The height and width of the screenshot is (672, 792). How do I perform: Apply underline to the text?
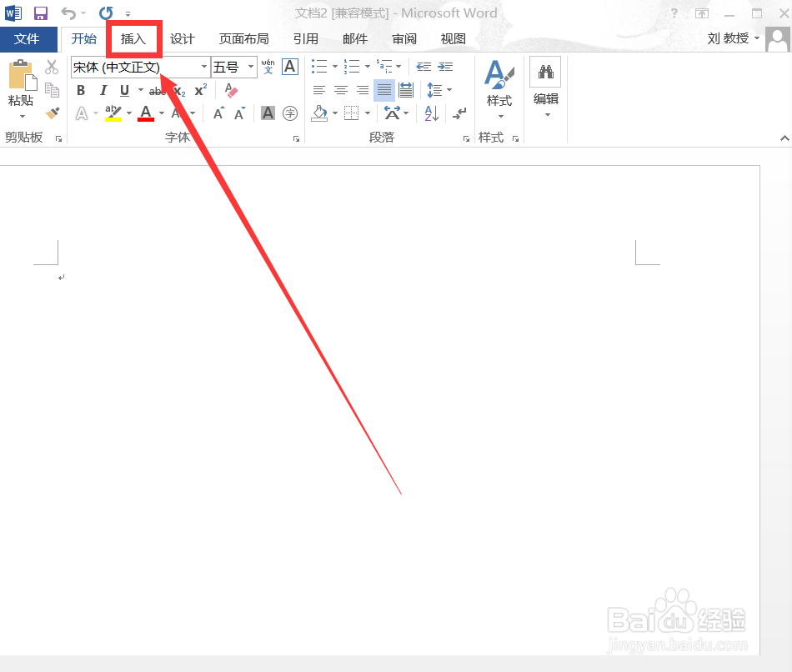coord(123,90)
